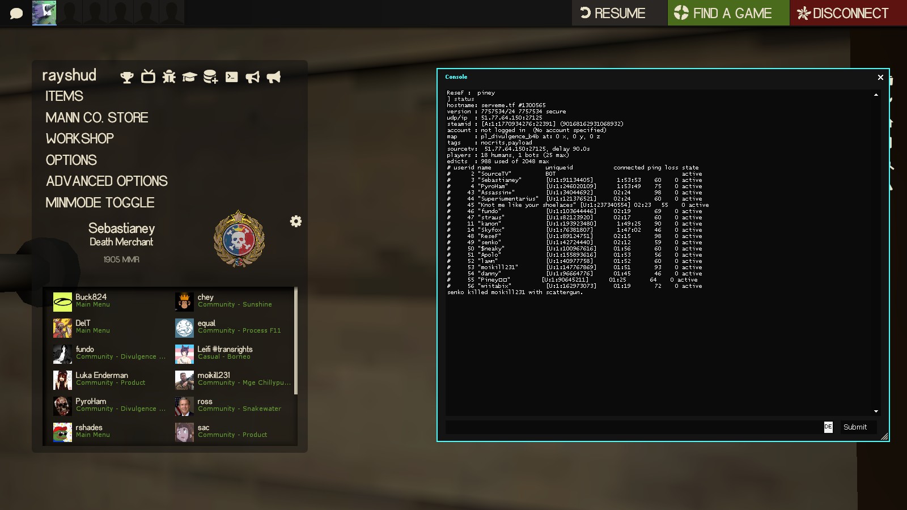907x510 pixels.
Task: Open the graduation cap training icon
Action: point(189,77)
